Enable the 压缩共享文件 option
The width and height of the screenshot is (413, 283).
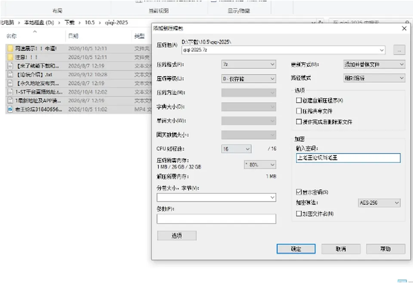click(x=299, y=111)
